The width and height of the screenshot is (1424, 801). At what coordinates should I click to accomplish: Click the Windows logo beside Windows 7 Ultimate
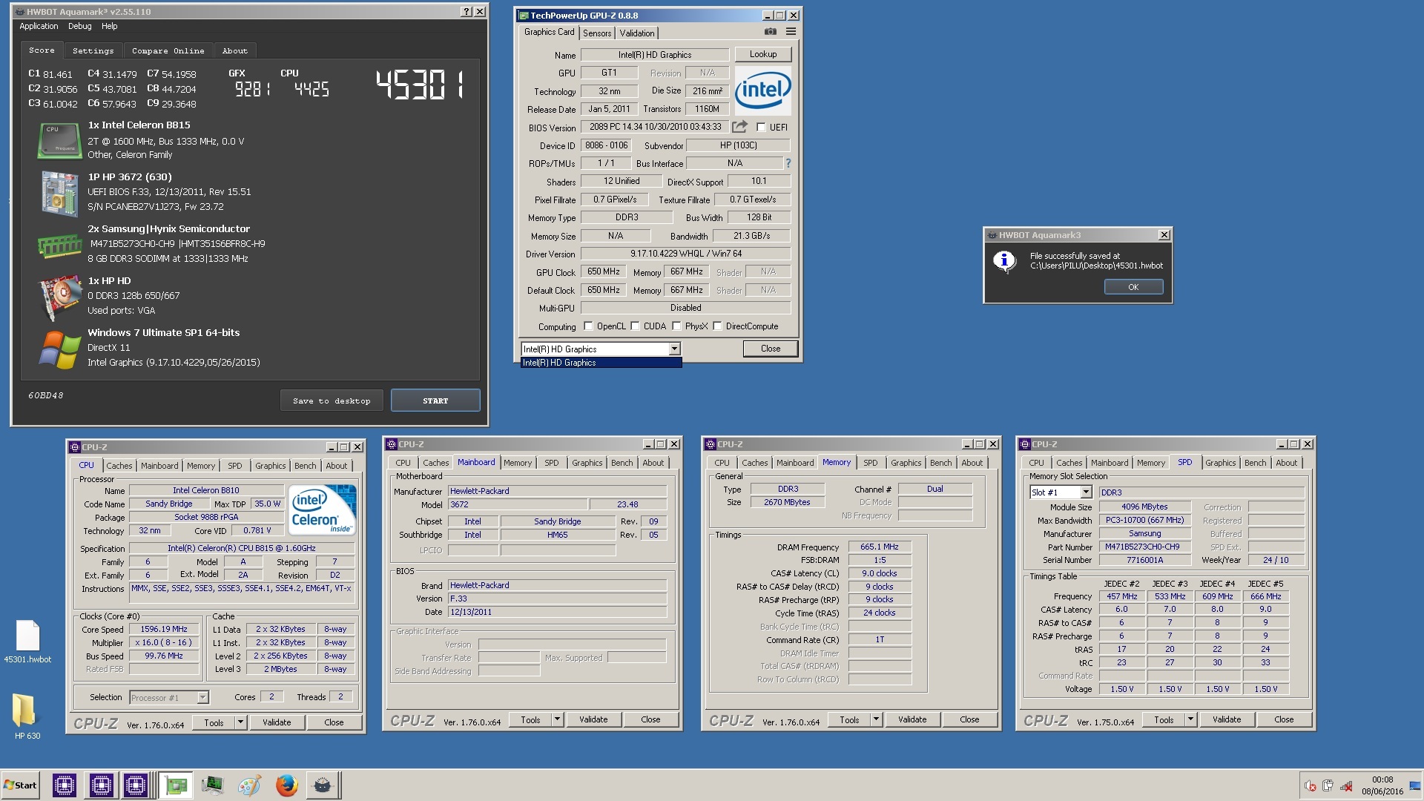pyautogui.click(x=60, y=349)
